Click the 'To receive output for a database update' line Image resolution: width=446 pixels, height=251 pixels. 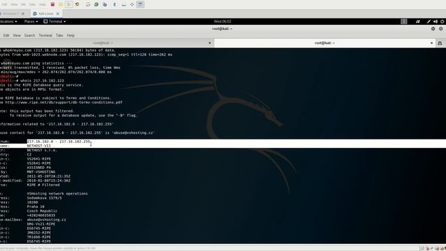pyautogui.click(x=73, y=115)
